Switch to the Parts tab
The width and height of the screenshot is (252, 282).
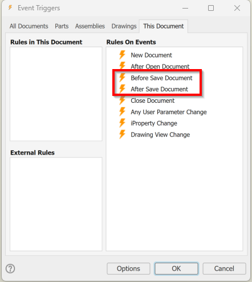tap(62, 26)
